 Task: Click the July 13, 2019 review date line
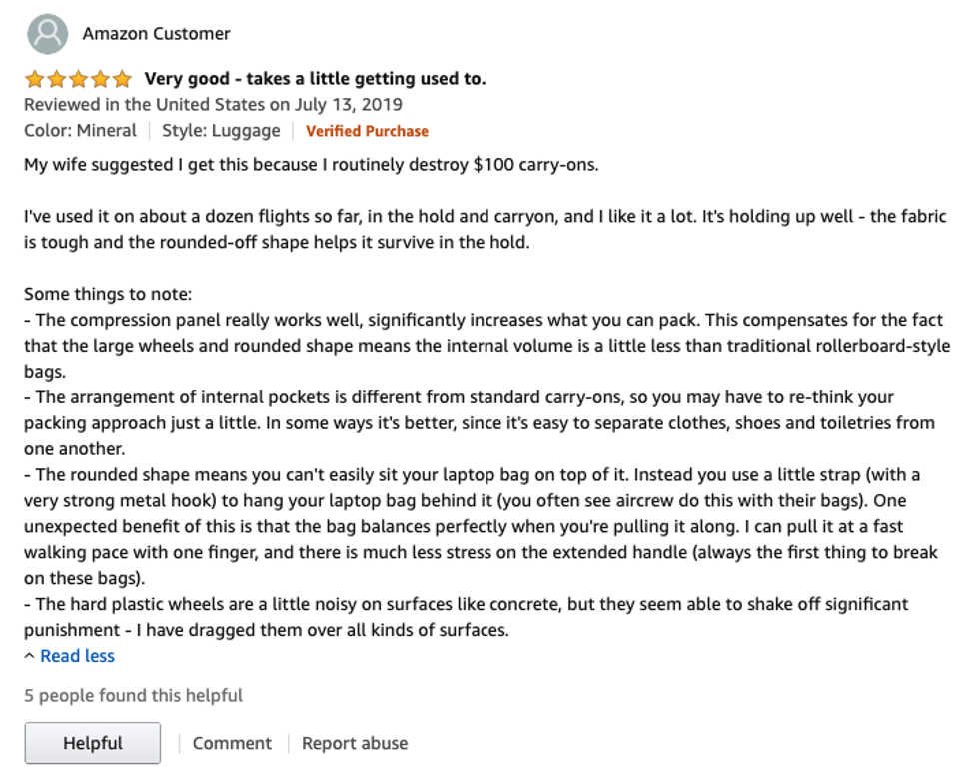214,104
